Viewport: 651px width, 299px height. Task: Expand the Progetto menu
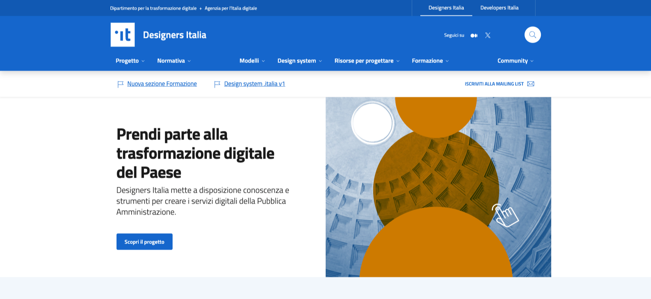(130, 61)
